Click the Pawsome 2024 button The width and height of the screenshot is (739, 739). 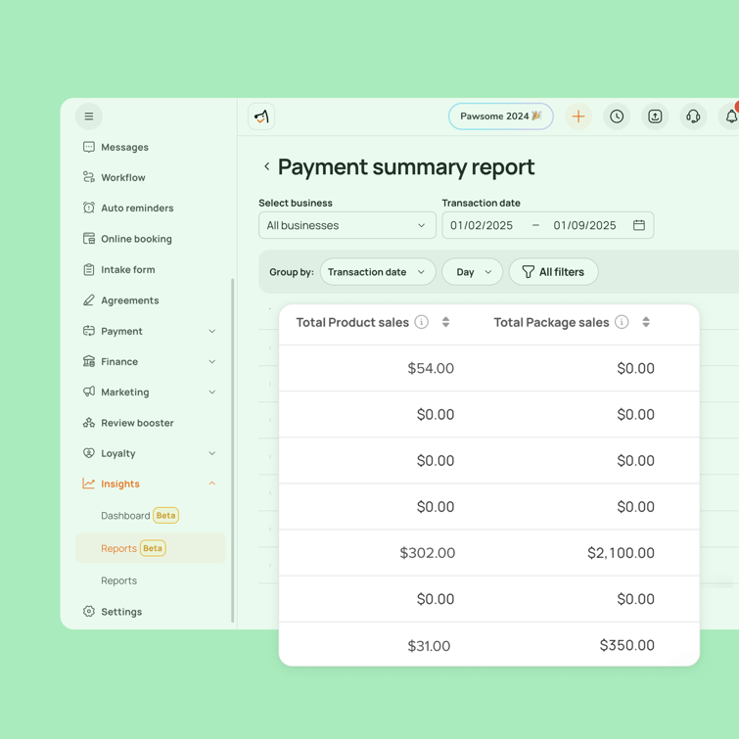click(x=500, y=115)
